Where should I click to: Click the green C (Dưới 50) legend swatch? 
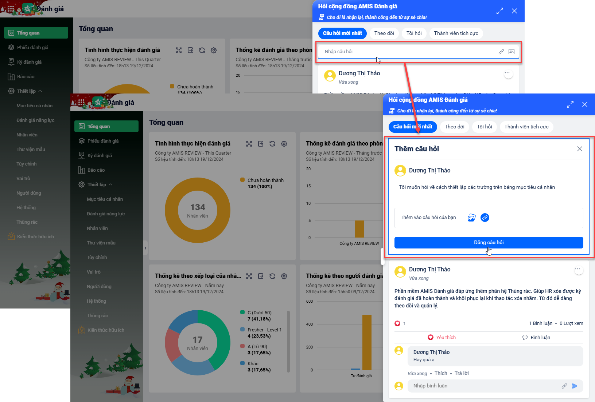click(x=242, y=313)
